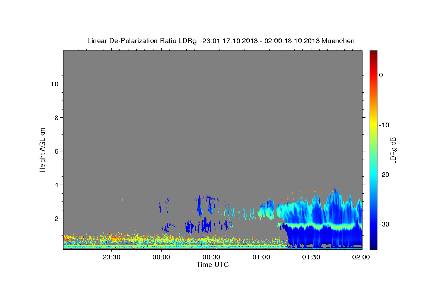This screenshot has width=448, height=299.
Task: Click the end date '02:00 18.10.2013' in title
Action: 292,41
